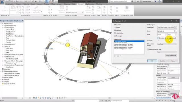
Task: Open the Vista ribbon tab
Action: tap(74, 4)
